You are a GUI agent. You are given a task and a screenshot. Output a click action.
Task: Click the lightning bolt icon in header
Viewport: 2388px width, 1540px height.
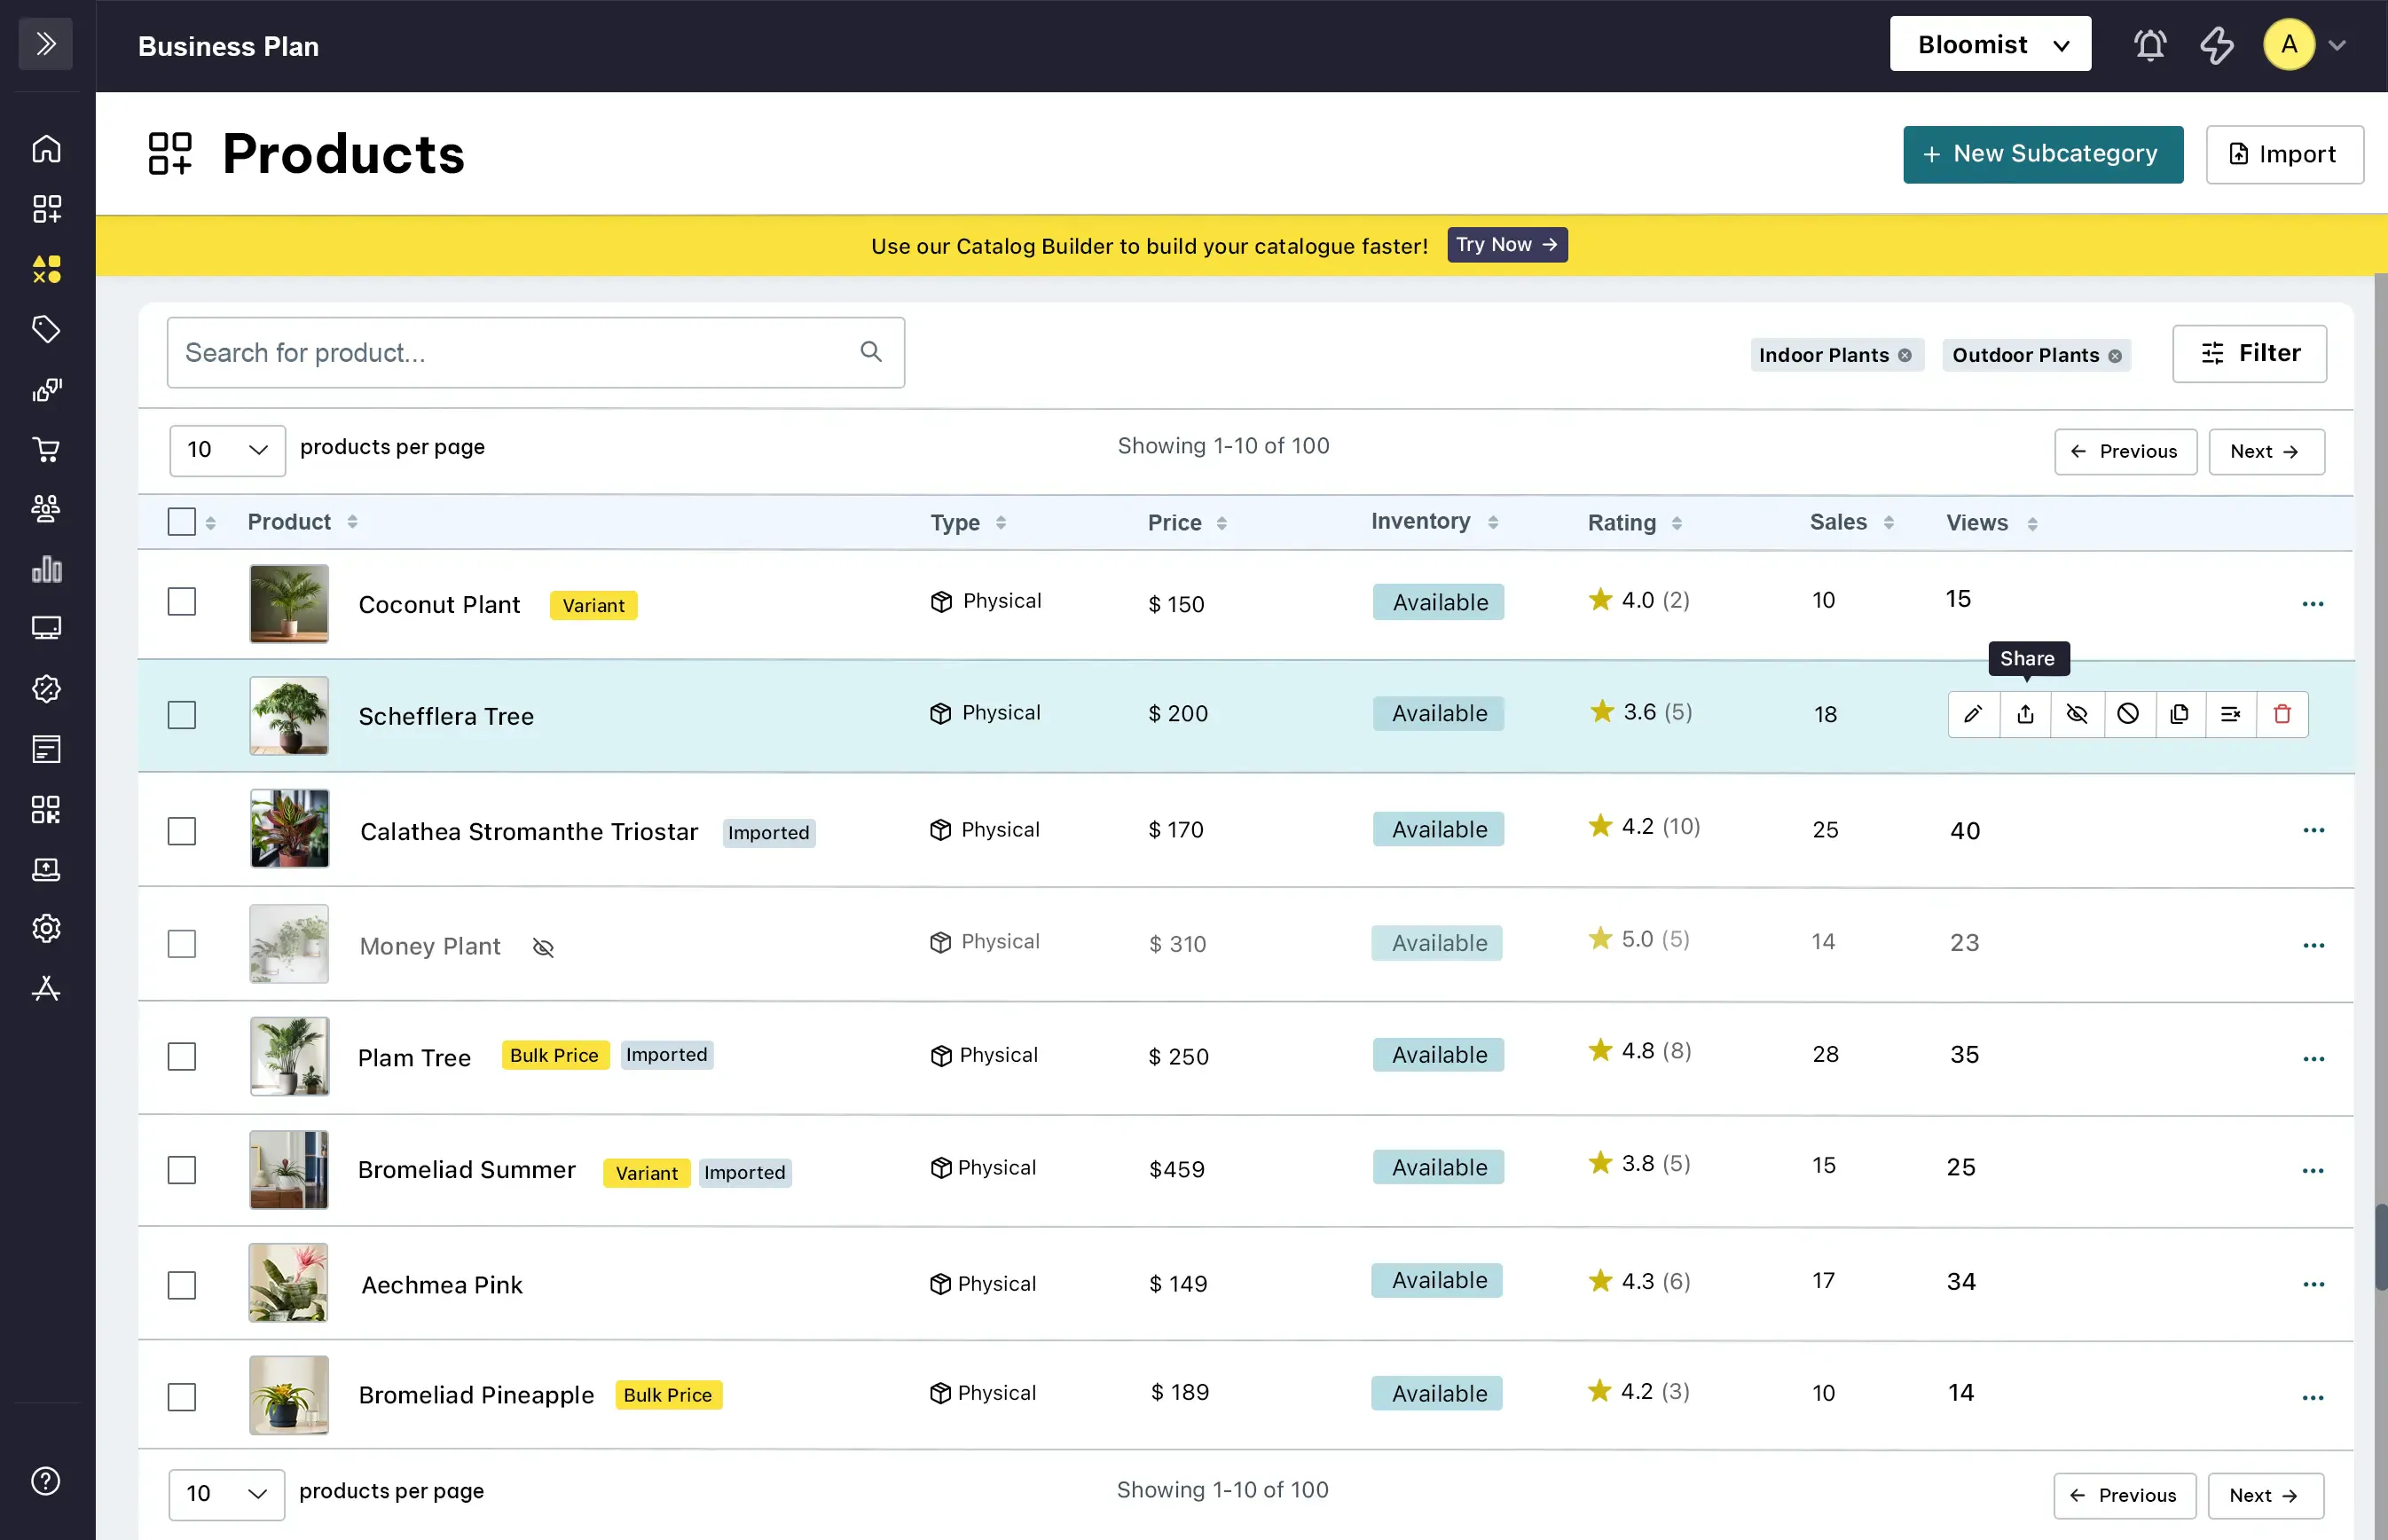[x=2217, y=45]
